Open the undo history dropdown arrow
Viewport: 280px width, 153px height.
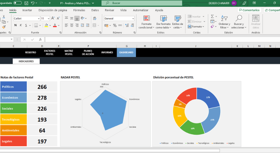coord(37,3)
